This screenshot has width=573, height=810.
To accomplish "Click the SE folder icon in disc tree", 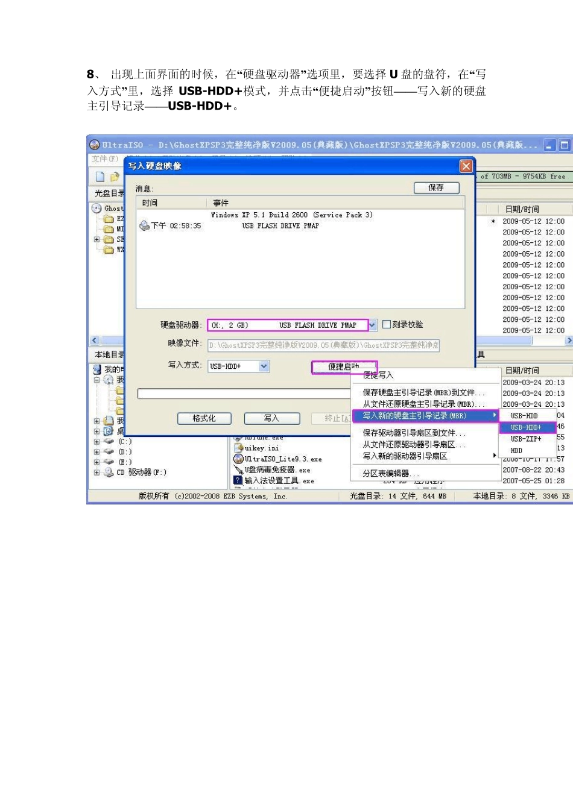I will [109, 239].
